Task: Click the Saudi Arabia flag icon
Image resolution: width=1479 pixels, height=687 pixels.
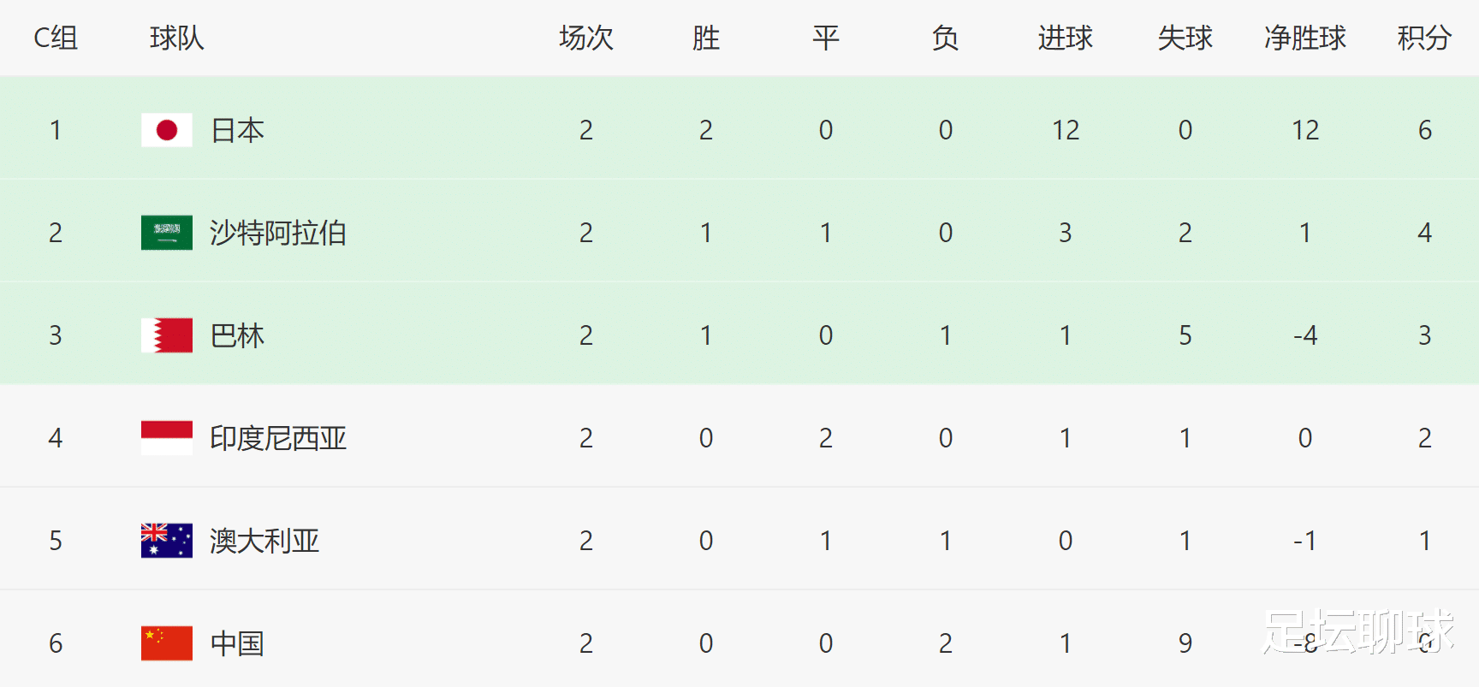Action: pos(167,233)
